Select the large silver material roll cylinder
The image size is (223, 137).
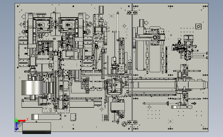pos(33,88)
